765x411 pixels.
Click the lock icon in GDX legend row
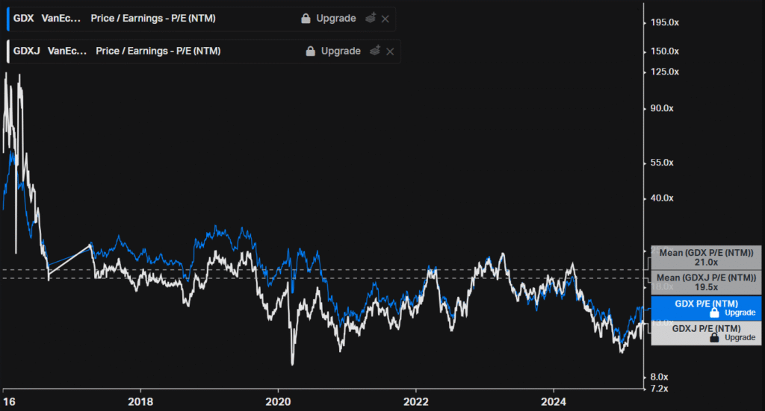[306, 19]
